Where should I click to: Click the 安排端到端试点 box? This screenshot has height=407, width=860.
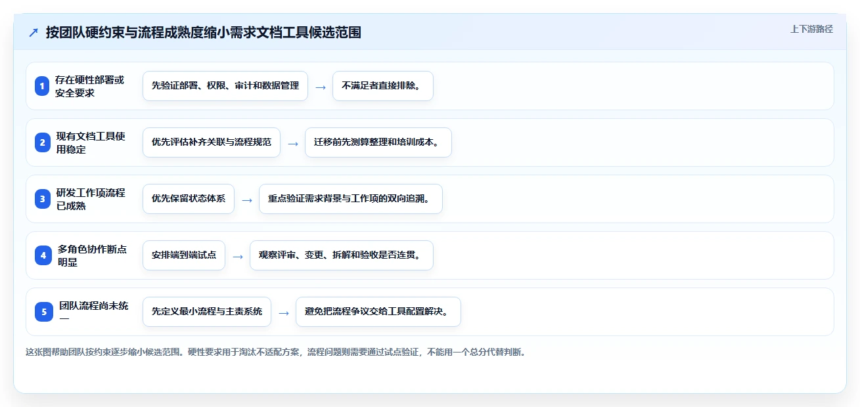coord(184,255)
